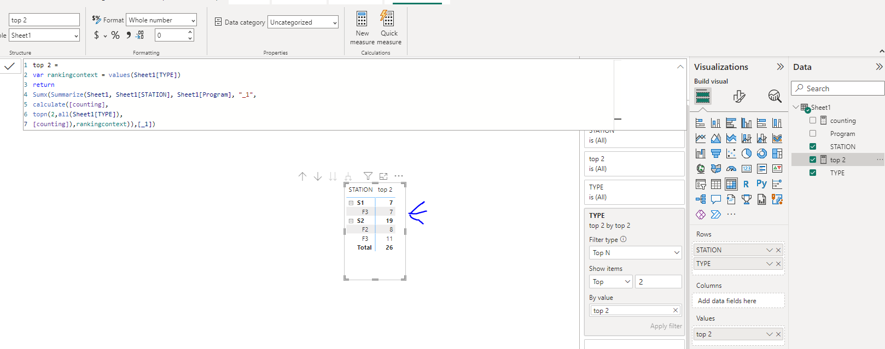885x349 pixels.
Task: Open the Filter type Top N dropdown
Action: coord(636,253)
